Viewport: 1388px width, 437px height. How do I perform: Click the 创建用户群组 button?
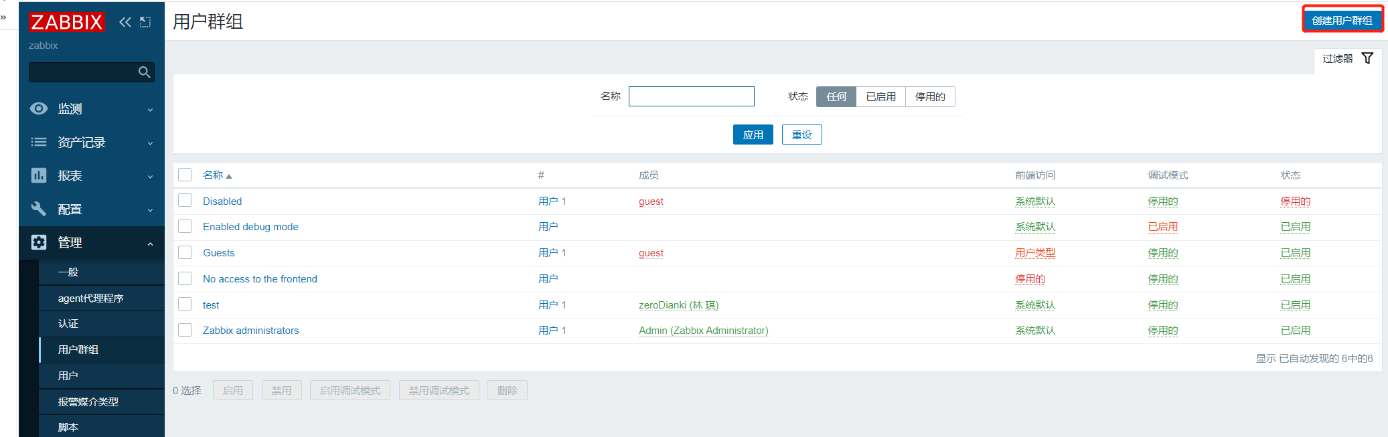coord(1342,20)
